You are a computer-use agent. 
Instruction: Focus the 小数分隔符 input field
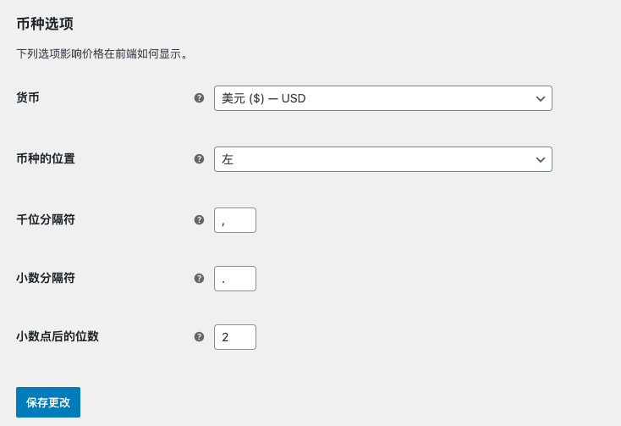[x=235, y=279]
